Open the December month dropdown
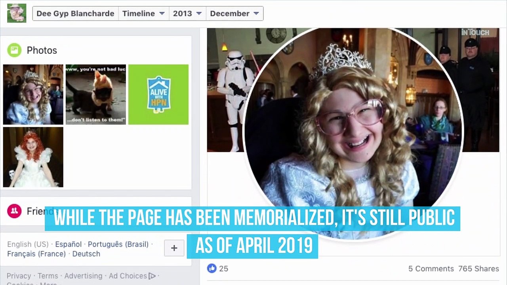Viewport: 507px width, 285px height. [x=234, y=13]
